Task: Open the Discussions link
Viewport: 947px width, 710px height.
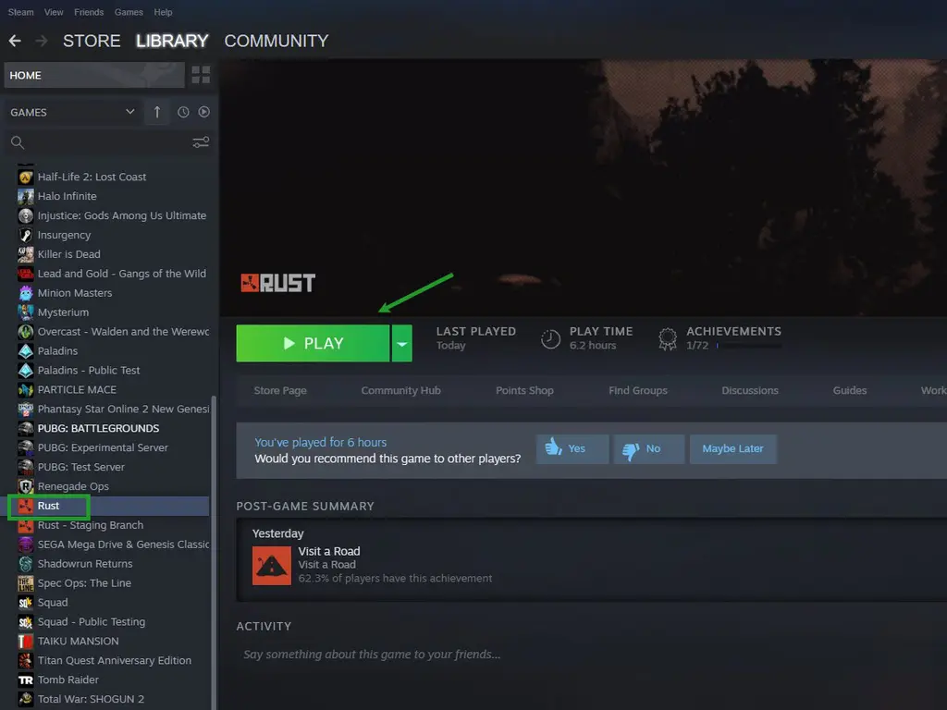Action: point(750,391)
